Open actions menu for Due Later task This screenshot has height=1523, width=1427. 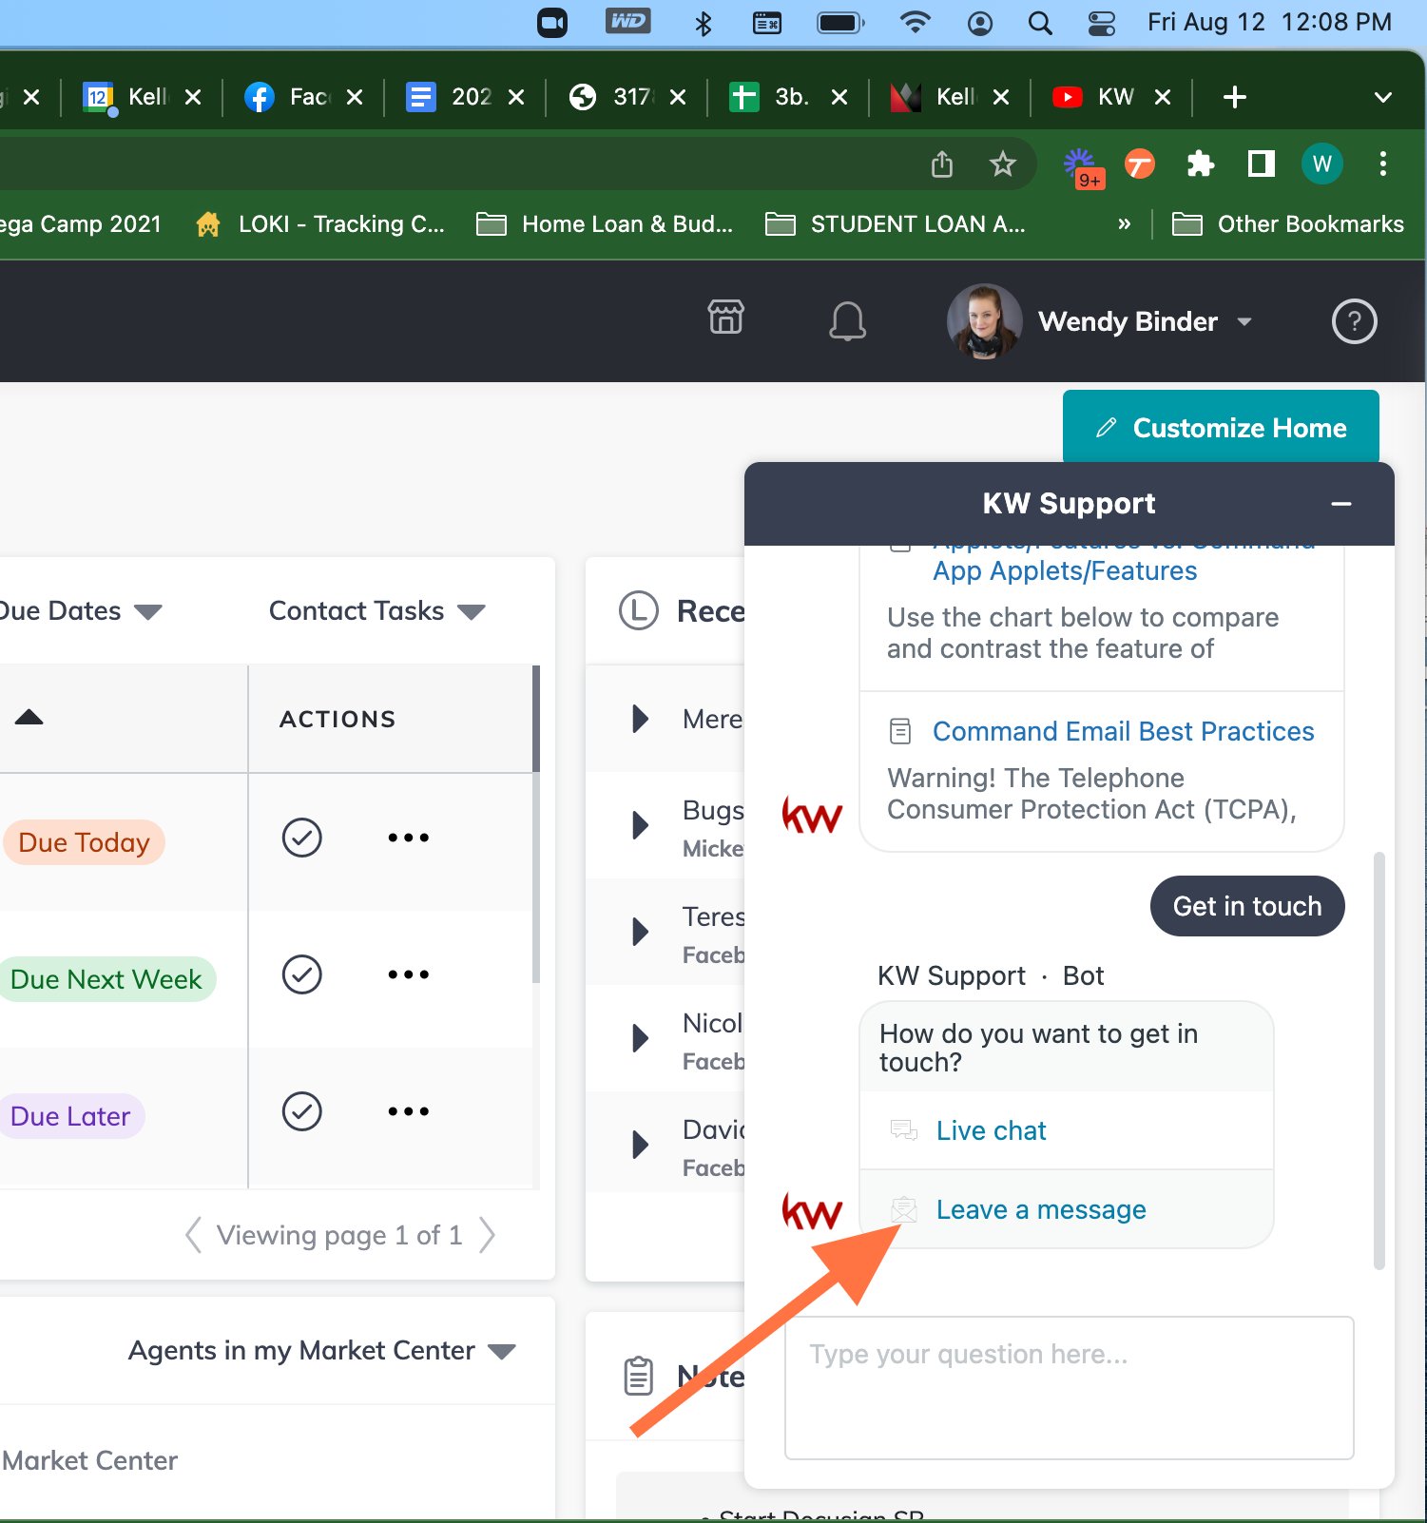[408, 1111]
